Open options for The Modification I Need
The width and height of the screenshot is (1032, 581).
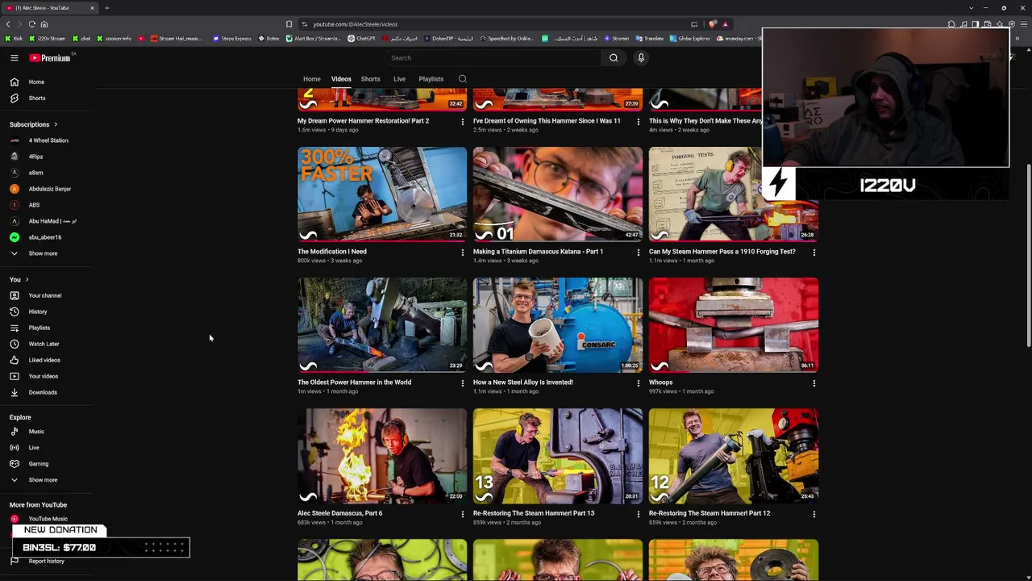tap(462, 253)
